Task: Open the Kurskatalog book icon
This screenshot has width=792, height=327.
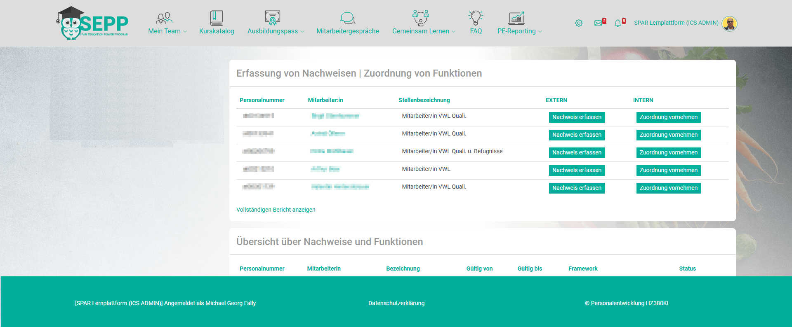Action: [x=216, y=18]
